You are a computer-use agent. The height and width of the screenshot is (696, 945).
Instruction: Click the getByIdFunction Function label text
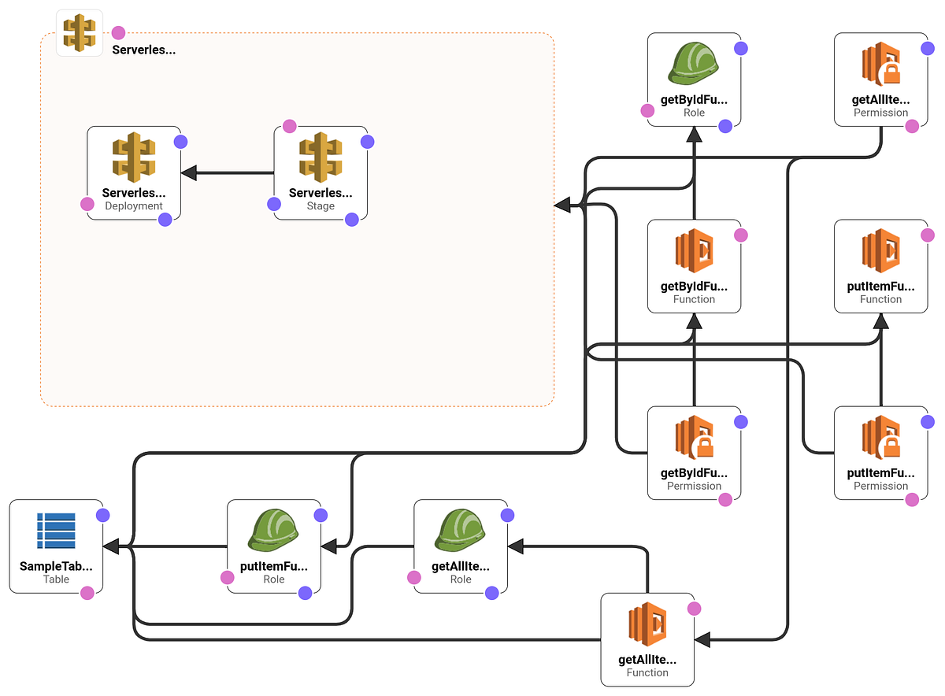[x=694, y=299]
